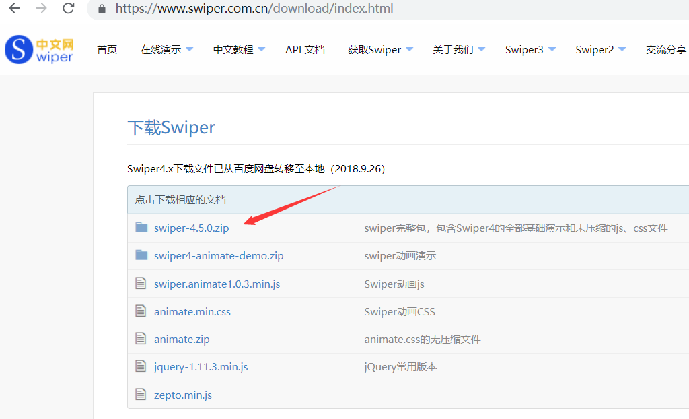689x419 pixels.
Task: Expand the dropdown arrow next to 在线演示
Action: coord(189,49)
